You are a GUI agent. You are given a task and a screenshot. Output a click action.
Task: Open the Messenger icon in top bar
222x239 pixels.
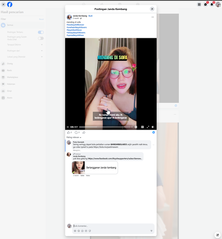coord(205,4)
